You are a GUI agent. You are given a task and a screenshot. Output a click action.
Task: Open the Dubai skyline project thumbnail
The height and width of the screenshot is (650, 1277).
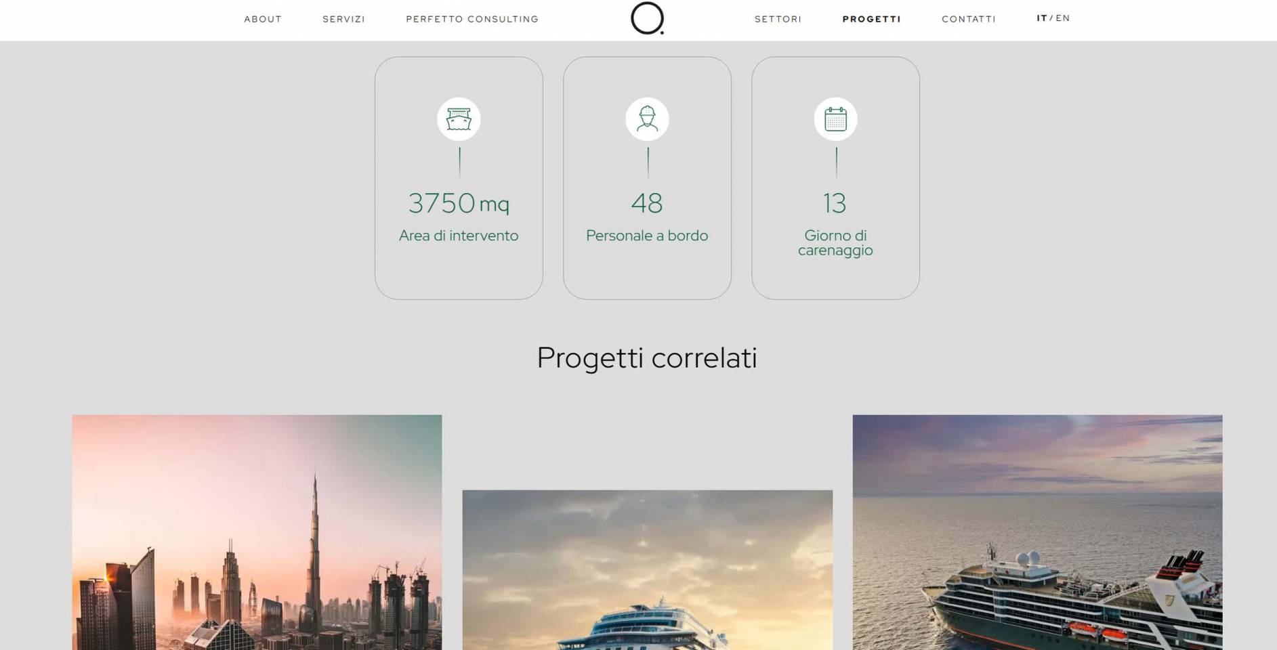point(257,532)
